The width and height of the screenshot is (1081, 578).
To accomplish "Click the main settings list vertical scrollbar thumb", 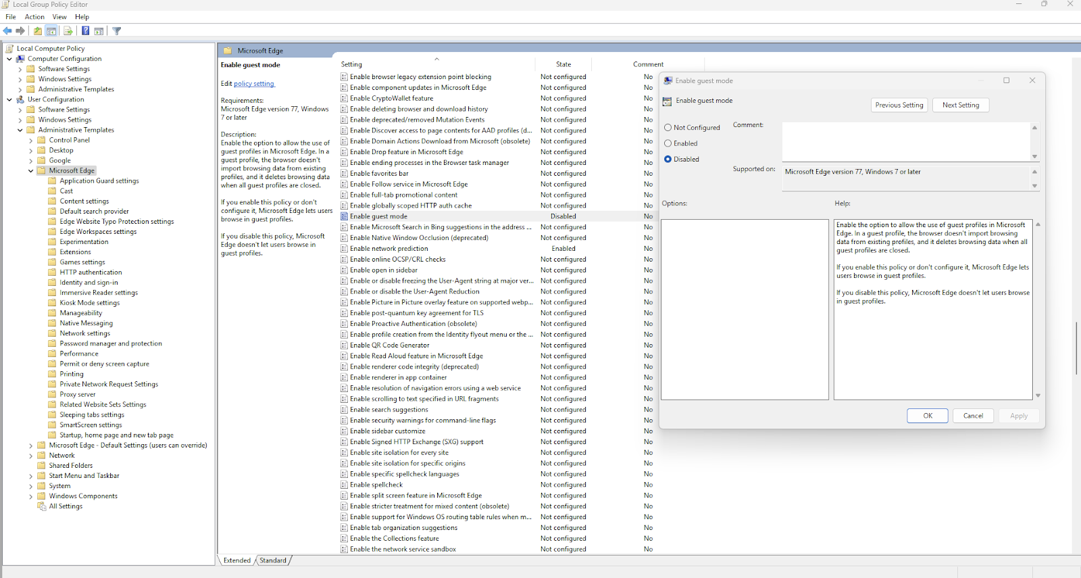I will 1076,348.
